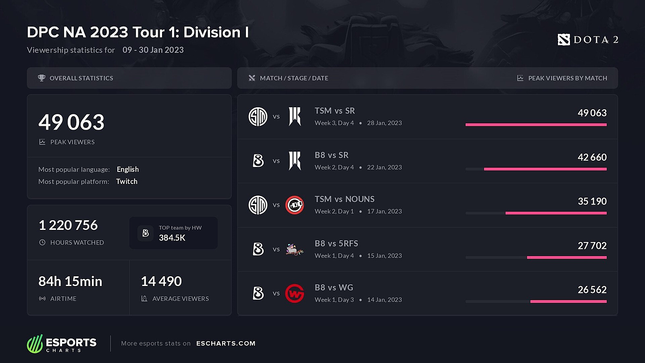Click the B8 vs WG match title
645x363 pixels.
coord(334,288)
